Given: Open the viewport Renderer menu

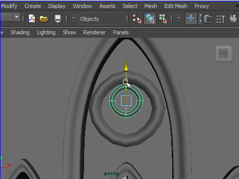Looking at the screenshot, I should click(x=94, y=32).
